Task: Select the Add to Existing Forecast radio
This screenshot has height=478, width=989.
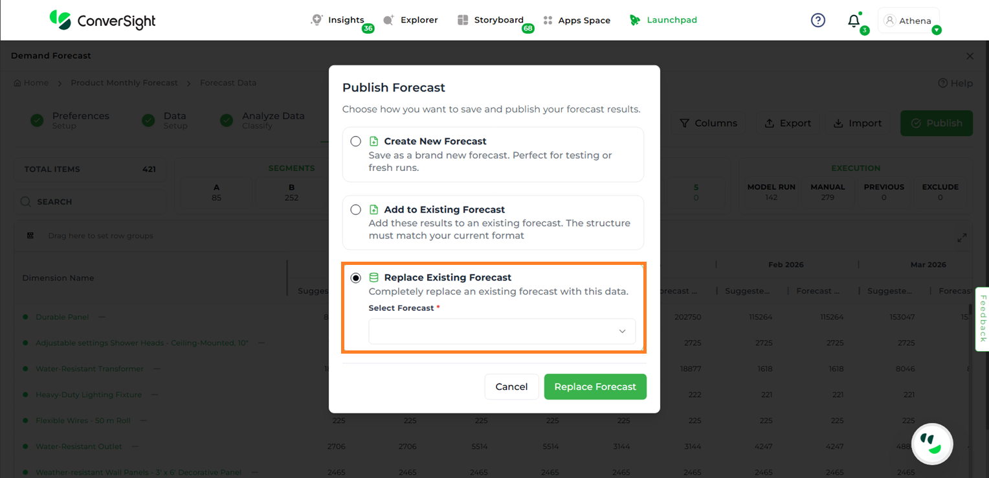Action: pos(355,210)
